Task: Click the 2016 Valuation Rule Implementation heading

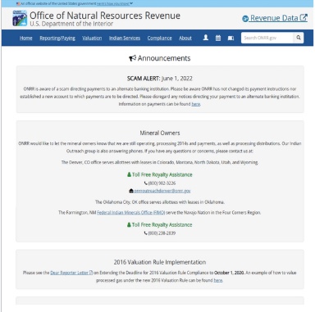Action: pos(160,262)
